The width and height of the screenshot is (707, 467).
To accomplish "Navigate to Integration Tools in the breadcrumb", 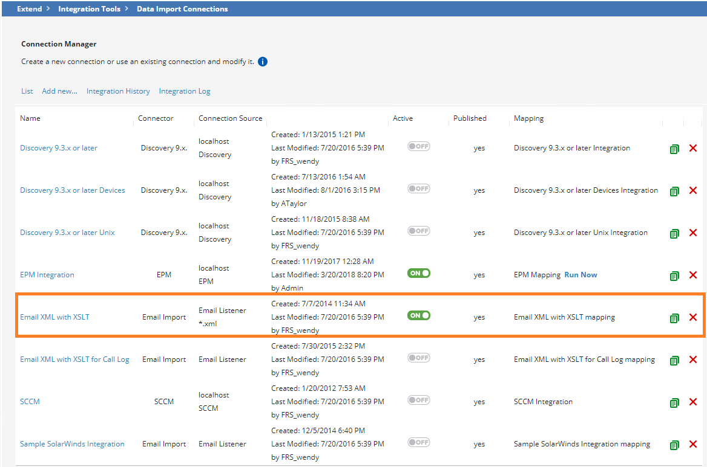I will (89, 8).
